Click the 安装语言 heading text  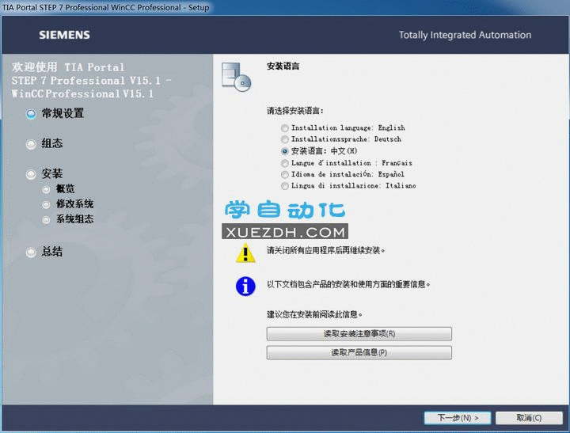coord(283,66)
